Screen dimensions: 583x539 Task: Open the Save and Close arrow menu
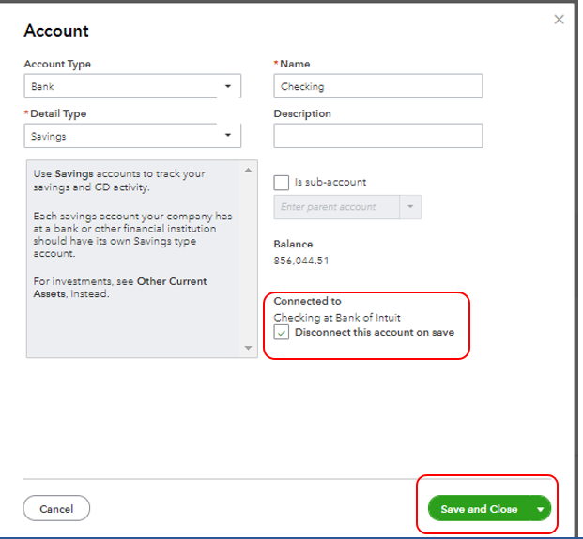[x=540, y=509]
